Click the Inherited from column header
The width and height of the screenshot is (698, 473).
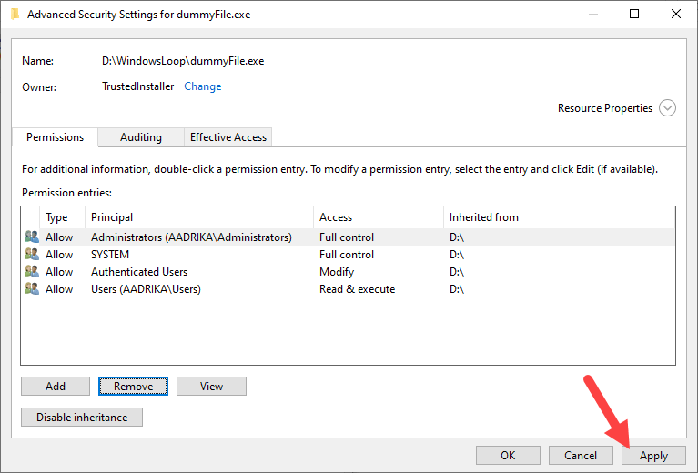(x=483, y=217)
